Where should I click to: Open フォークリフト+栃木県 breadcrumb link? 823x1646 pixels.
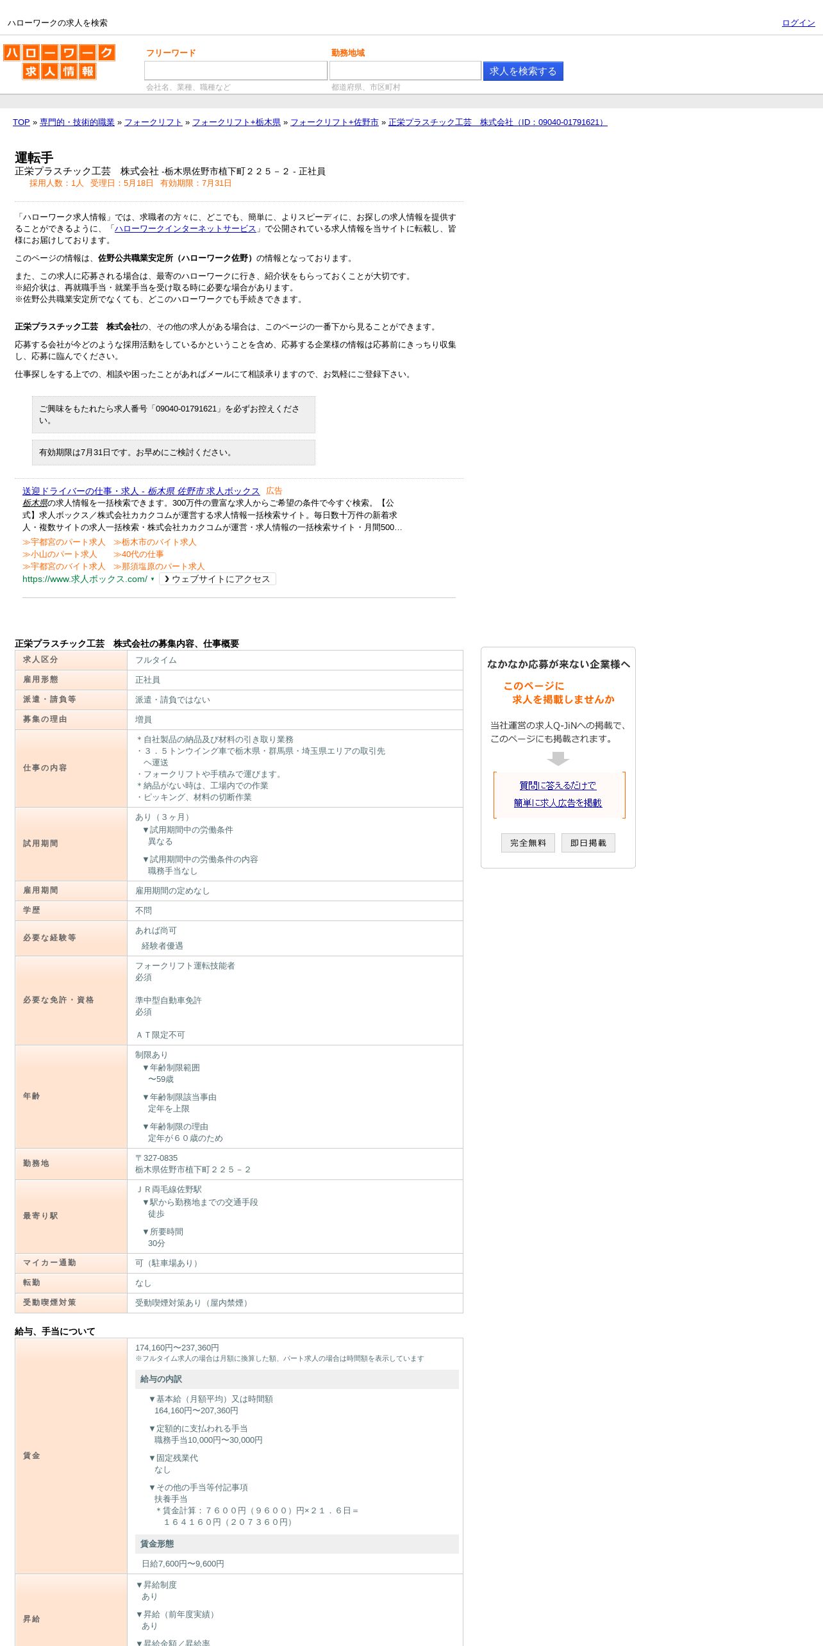(x=237, y=122)
